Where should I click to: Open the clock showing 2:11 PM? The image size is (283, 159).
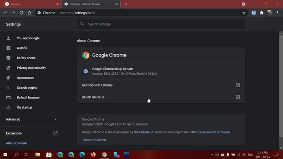pos(263,155)
